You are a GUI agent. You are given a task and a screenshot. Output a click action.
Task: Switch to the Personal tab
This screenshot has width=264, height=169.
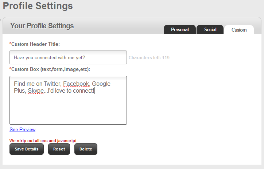[x=180, y=30]
